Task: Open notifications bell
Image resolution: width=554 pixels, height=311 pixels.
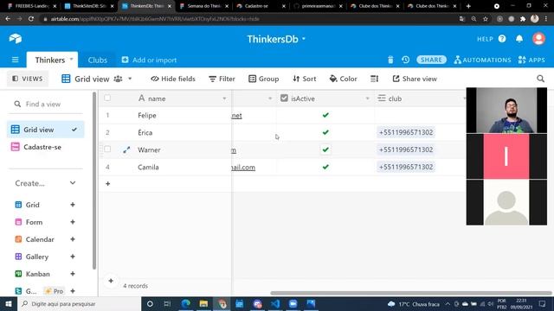Action: pyautogui.click(x=519, y=39)
